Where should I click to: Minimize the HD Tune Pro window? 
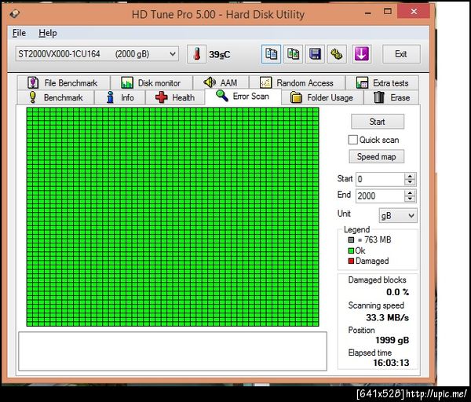click(x=368, y=13)
